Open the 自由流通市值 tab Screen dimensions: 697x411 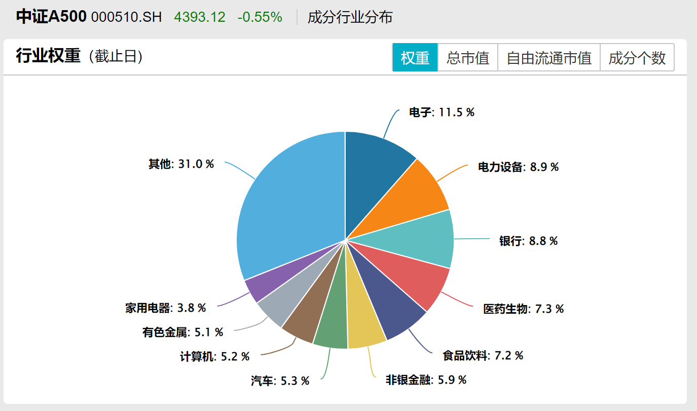point(549,57)
